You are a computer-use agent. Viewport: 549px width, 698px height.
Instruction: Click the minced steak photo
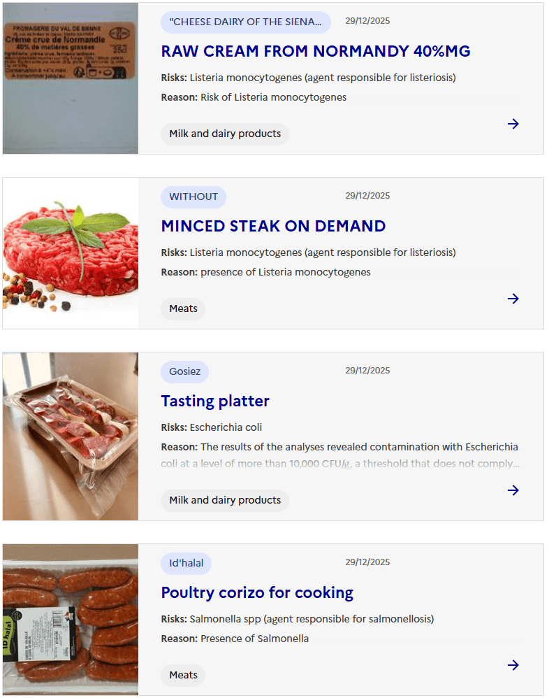pos(71,253)
